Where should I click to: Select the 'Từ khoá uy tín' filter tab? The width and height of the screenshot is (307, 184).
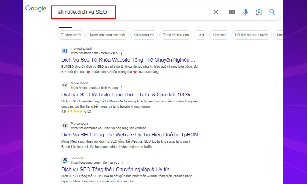(x=71, y=35)
